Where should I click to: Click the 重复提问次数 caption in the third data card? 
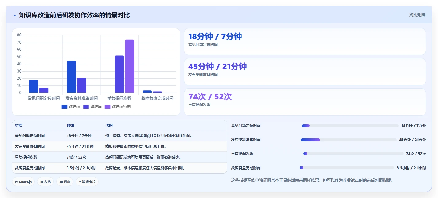click(199, 105)
